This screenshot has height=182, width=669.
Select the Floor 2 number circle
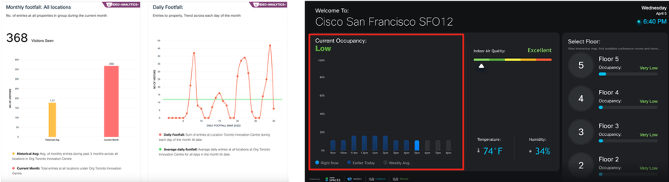(581, 165)
